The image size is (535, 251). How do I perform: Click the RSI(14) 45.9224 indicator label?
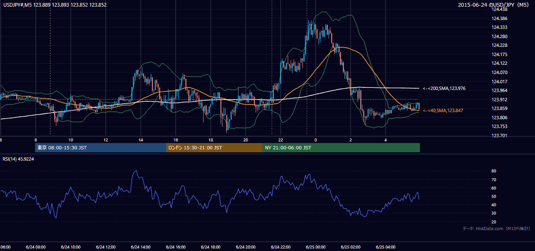tap(18, 159)
